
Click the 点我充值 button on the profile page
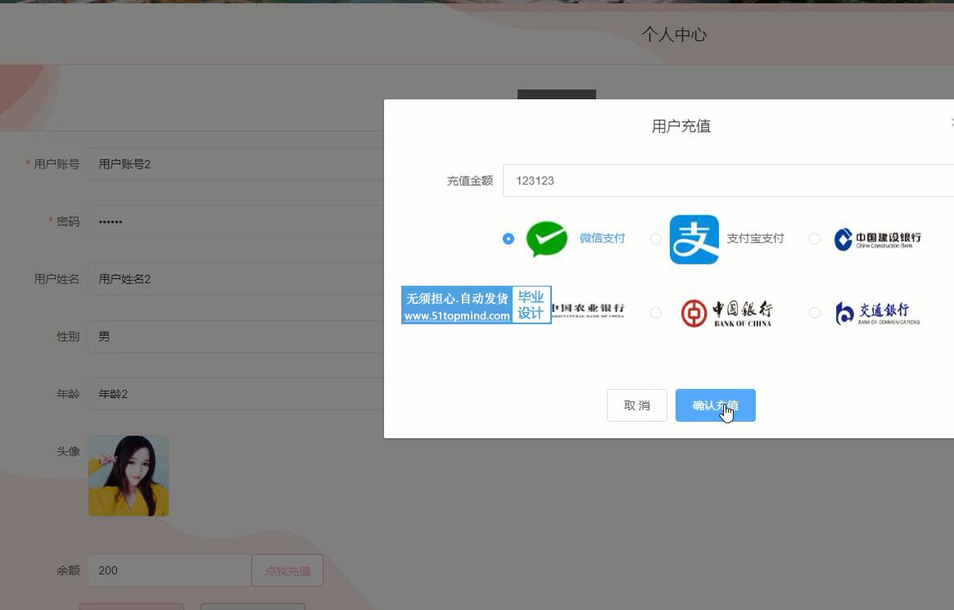(x=287, y=571)
